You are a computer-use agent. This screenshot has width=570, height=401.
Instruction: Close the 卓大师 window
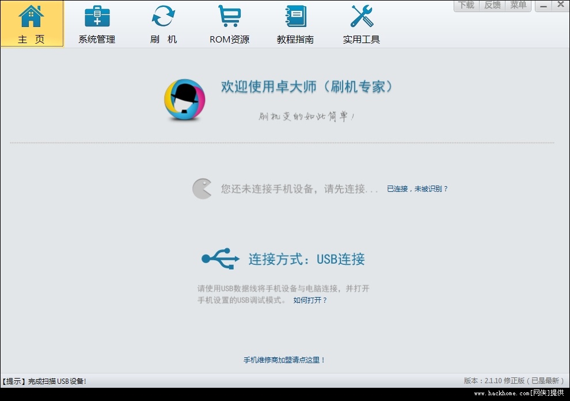pyautogui.click(x=561, y=5)
